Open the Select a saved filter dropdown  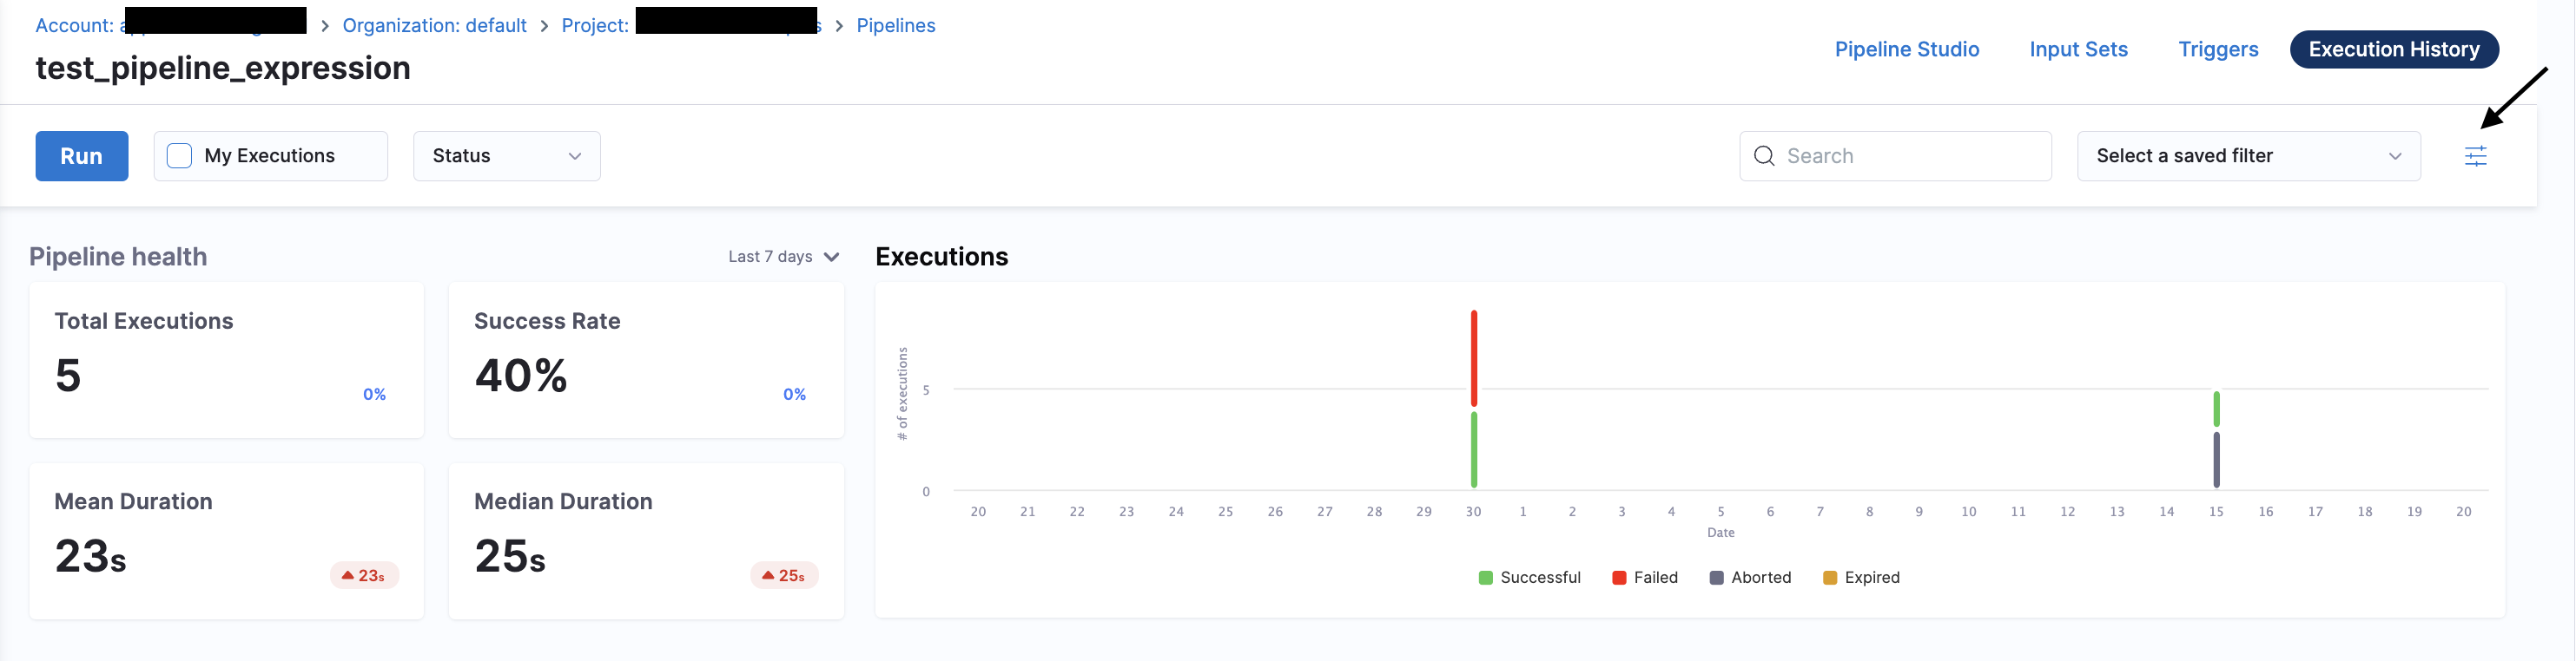click(2248, 156)
